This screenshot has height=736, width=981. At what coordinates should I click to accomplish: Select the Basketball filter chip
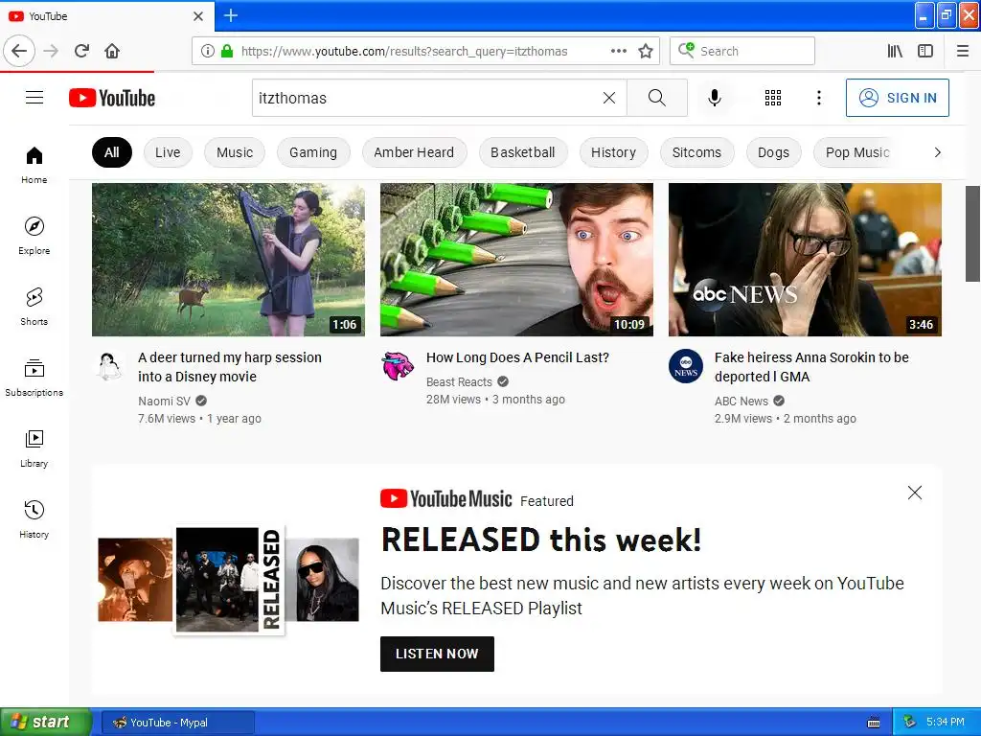523,152
